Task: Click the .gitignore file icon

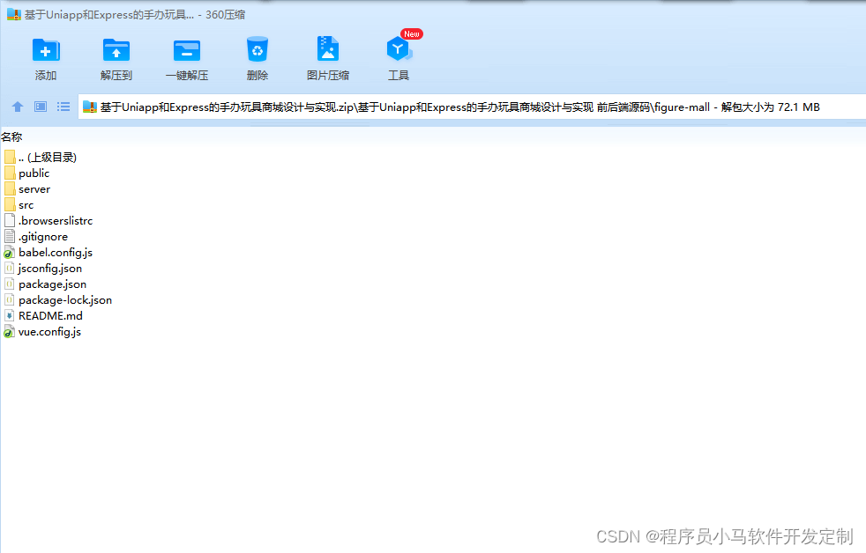Action: 10,237
